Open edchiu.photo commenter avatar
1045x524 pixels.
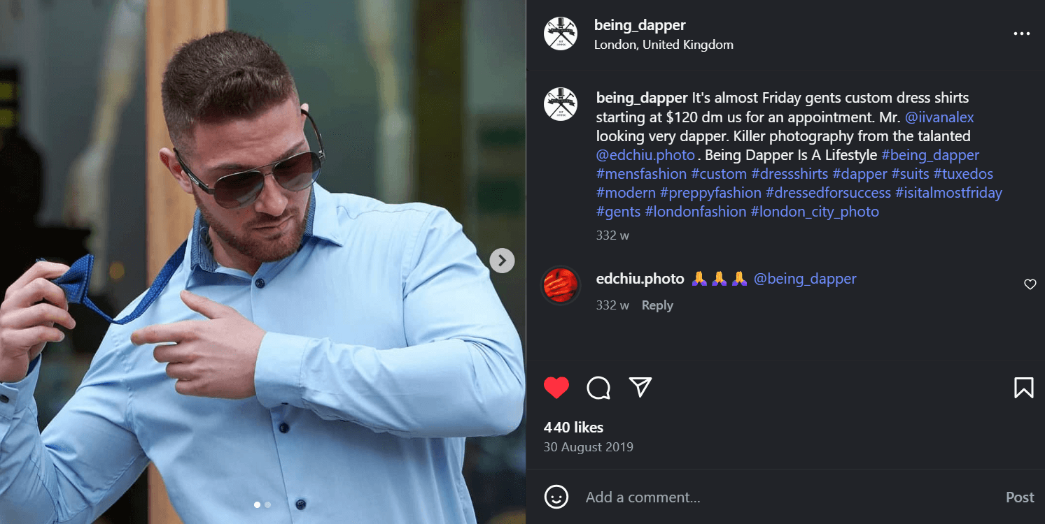(x=560, y=285)
